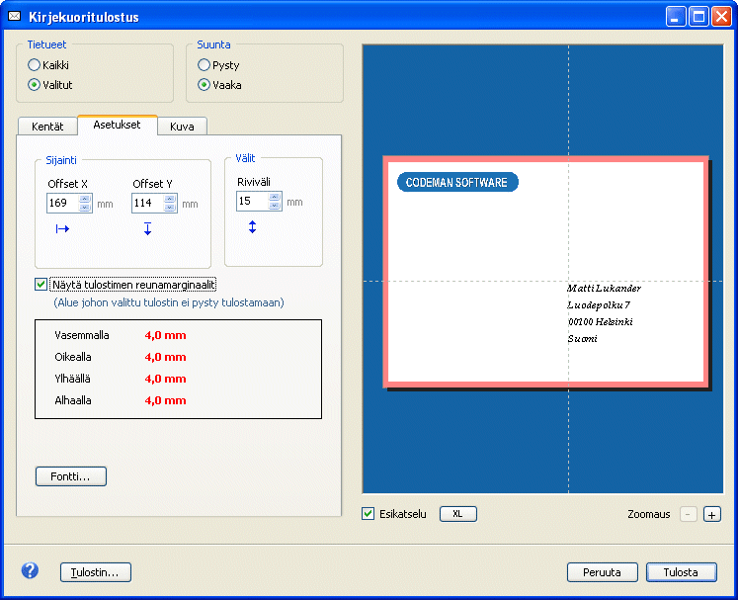This screenshot has width=738, height=600.
Task: Decrease Offset Y with down spinner
Action: (x=169, y=208)
